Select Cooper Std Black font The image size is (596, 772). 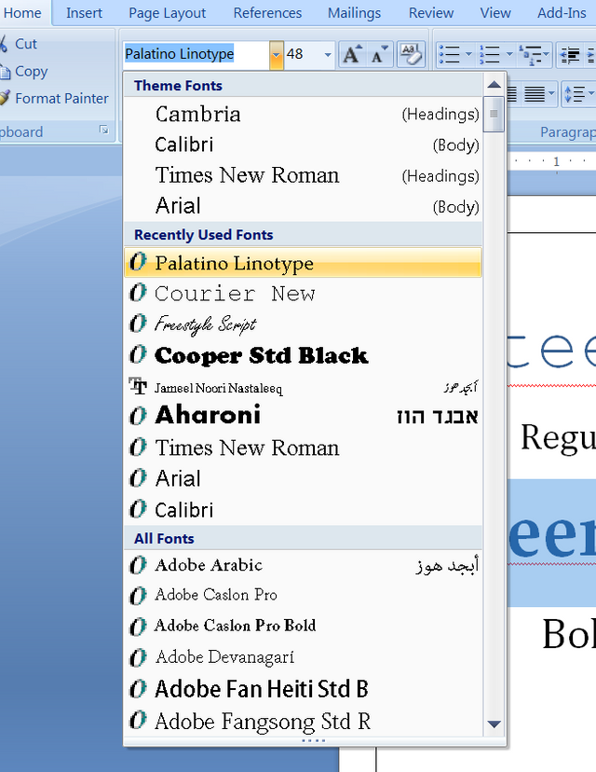(x=303, y=355)
